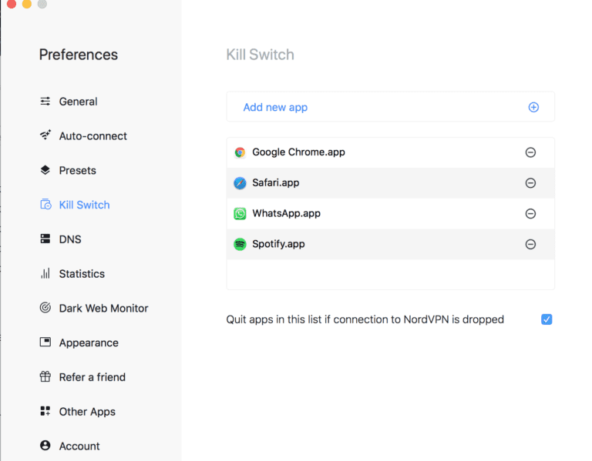
Task: Select the Kill Switch sidebar item
Action: coord(84,205)
